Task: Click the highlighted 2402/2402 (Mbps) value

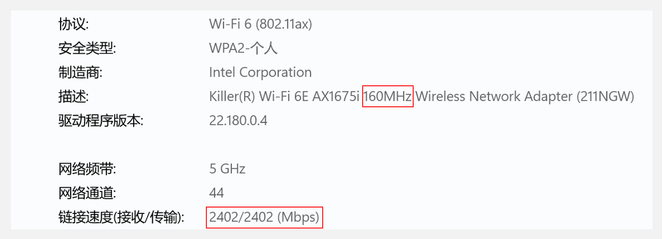Action: [x=264, y=217]
